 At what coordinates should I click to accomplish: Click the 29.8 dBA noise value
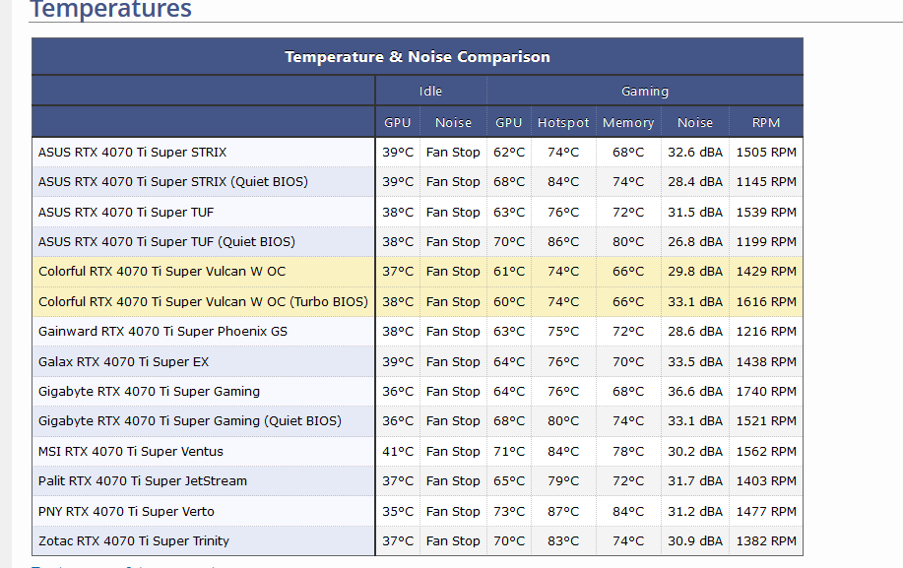coord(695,272)
